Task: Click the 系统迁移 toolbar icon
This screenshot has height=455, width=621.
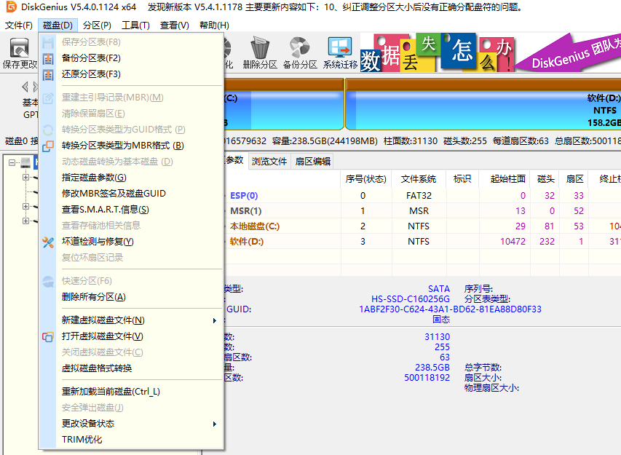Action: click(340, 47)
